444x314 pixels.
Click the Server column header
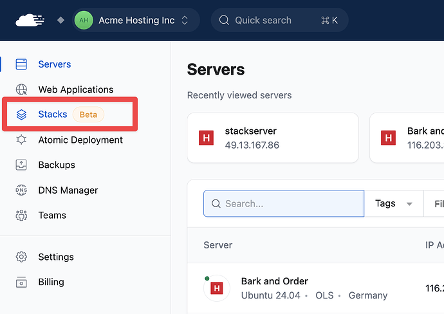(217, 245)
